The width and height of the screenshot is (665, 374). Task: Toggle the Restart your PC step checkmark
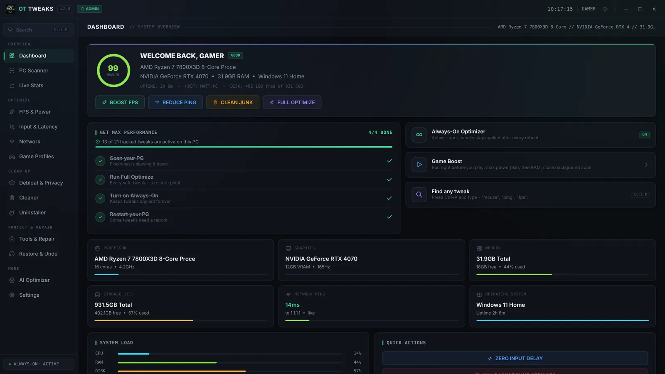100,217
